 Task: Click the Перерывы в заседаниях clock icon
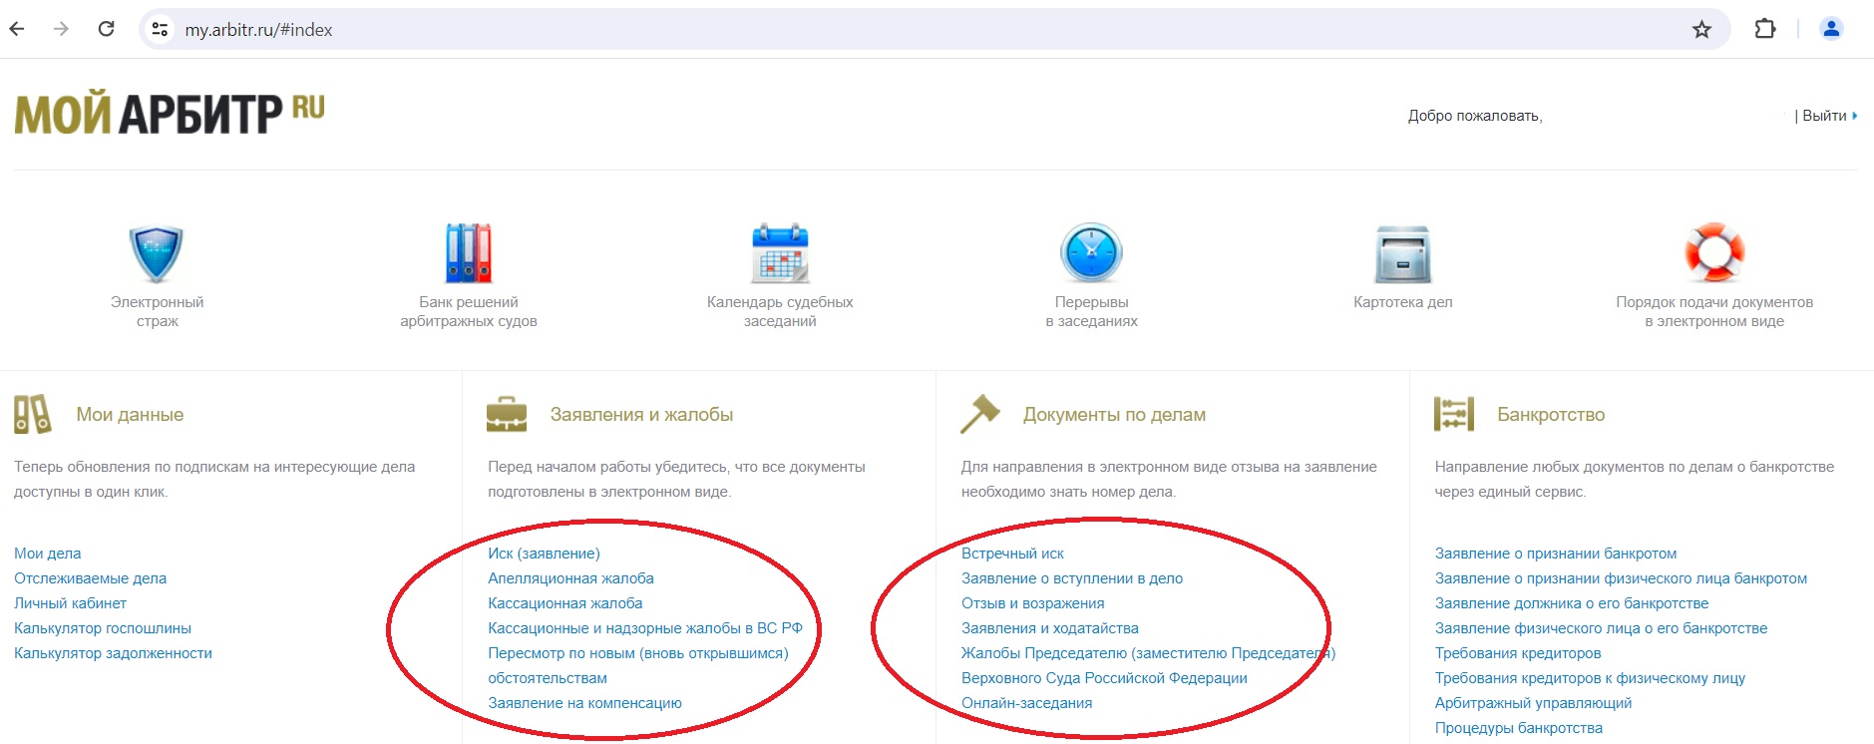pyautogui.click(x=1091, y=253)
